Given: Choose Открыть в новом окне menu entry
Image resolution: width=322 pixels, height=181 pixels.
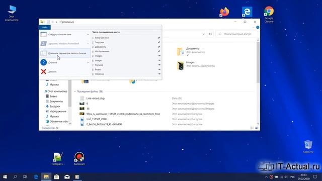Looking at the screenshot, I should pyautogui.click(x=65, y=35).
